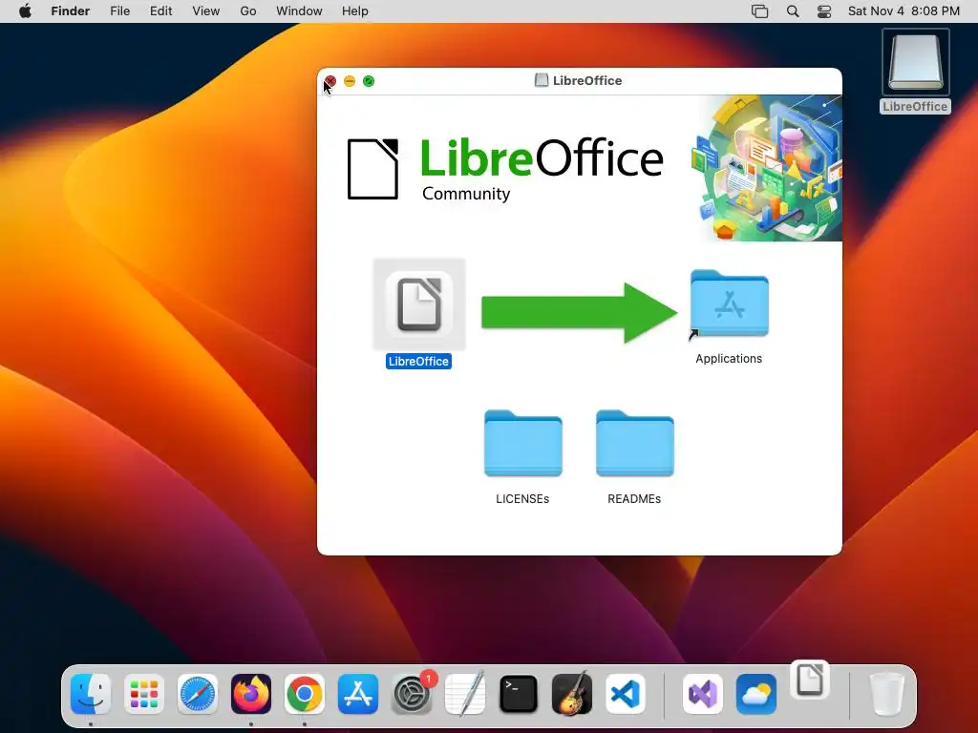Open System Settings from the Dock
Image resolution: width=978 pixels, height=733 pixels.
pos(412,694)
